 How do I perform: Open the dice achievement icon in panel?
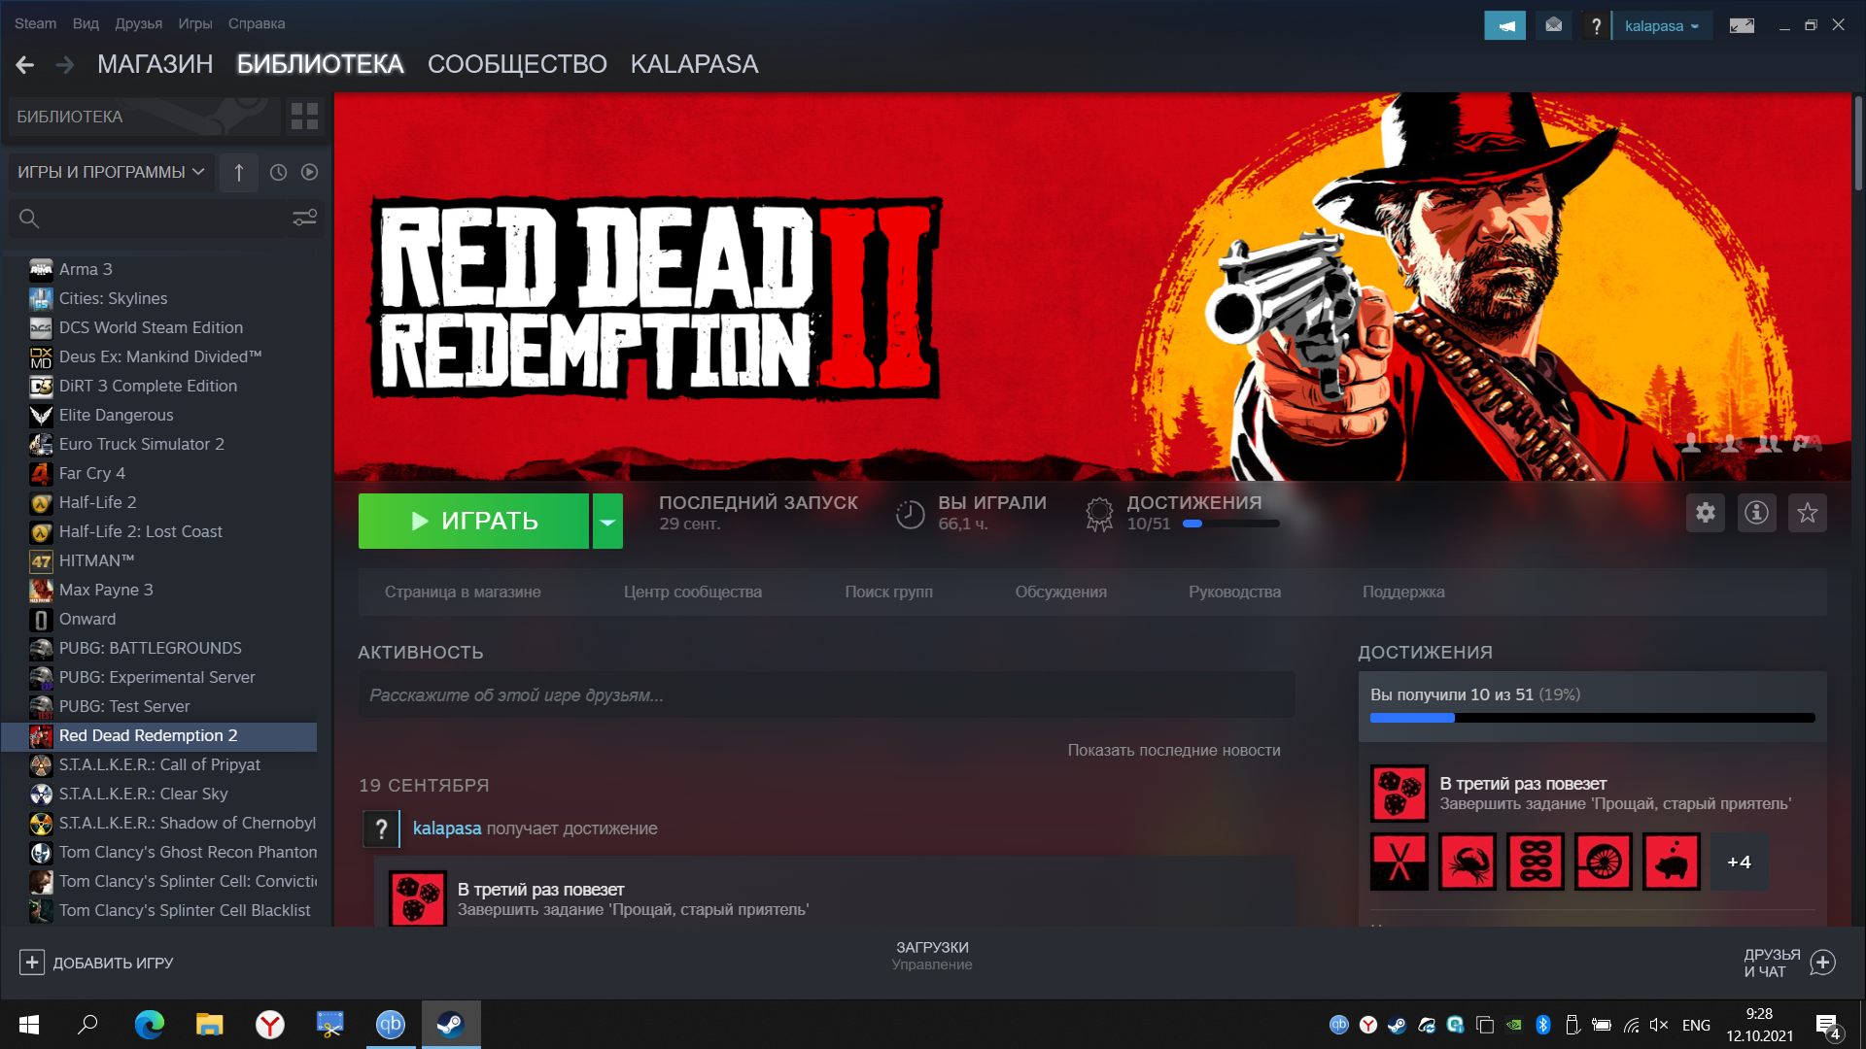point(1399,794)
